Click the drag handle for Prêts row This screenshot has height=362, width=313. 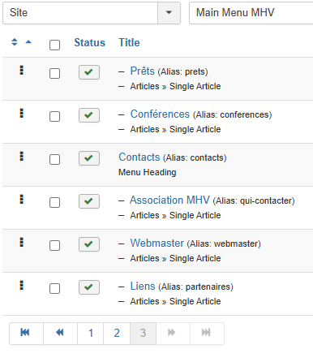click(22, 70)
